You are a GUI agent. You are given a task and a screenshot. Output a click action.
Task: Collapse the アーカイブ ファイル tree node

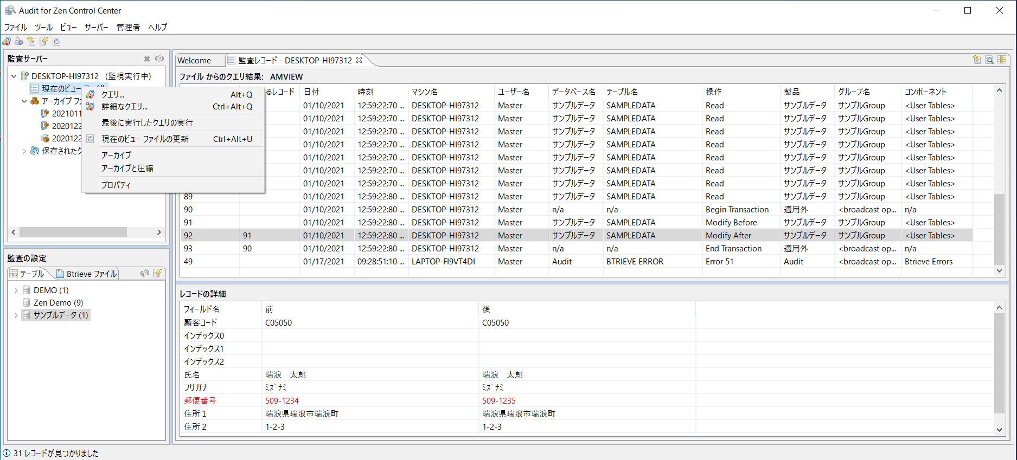(24, 101)
